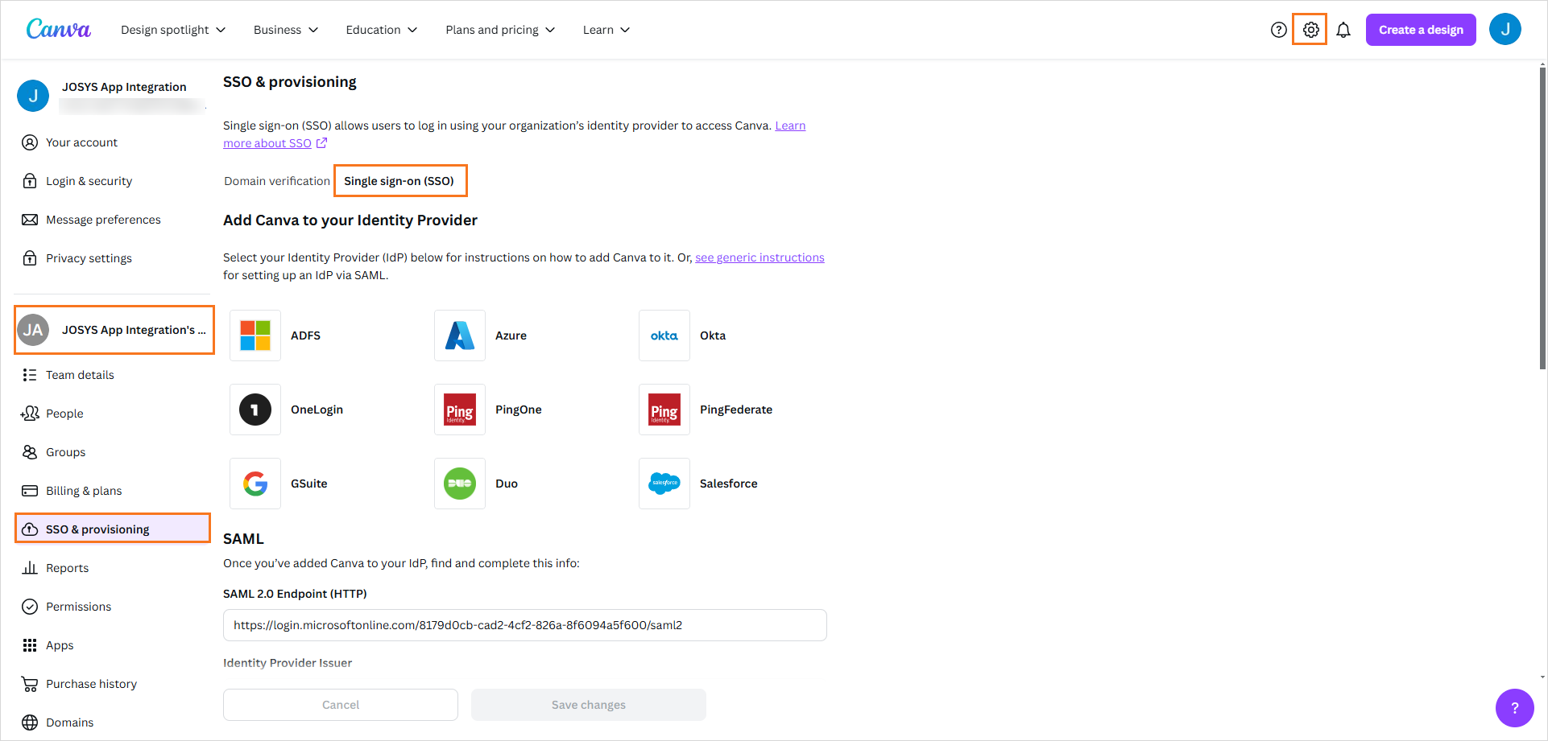This screenshot has width=1548, height=741.
Task: Click the Cancel button
Action: click(x=341, y=705)
